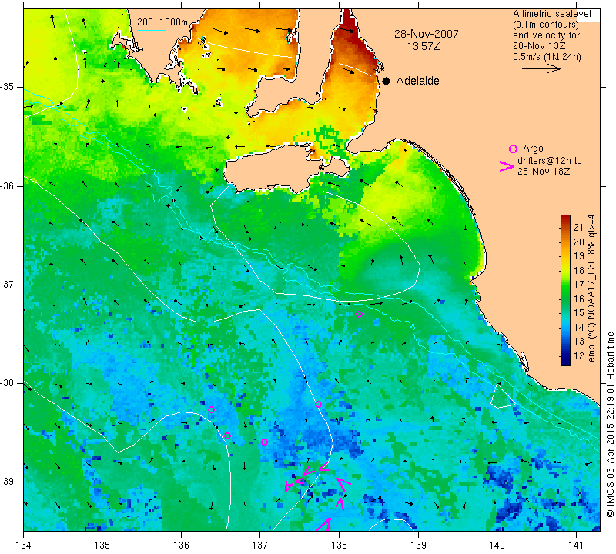Click the green middle of the temperature color bar
616x554 pixels.
[565, 292]
